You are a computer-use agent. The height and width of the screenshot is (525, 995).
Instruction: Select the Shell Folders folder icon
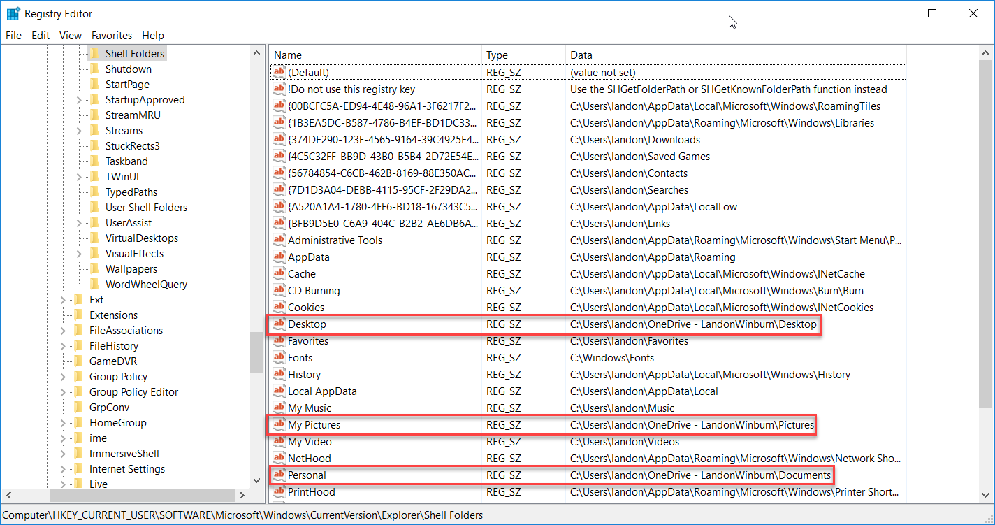coord(94,53)
